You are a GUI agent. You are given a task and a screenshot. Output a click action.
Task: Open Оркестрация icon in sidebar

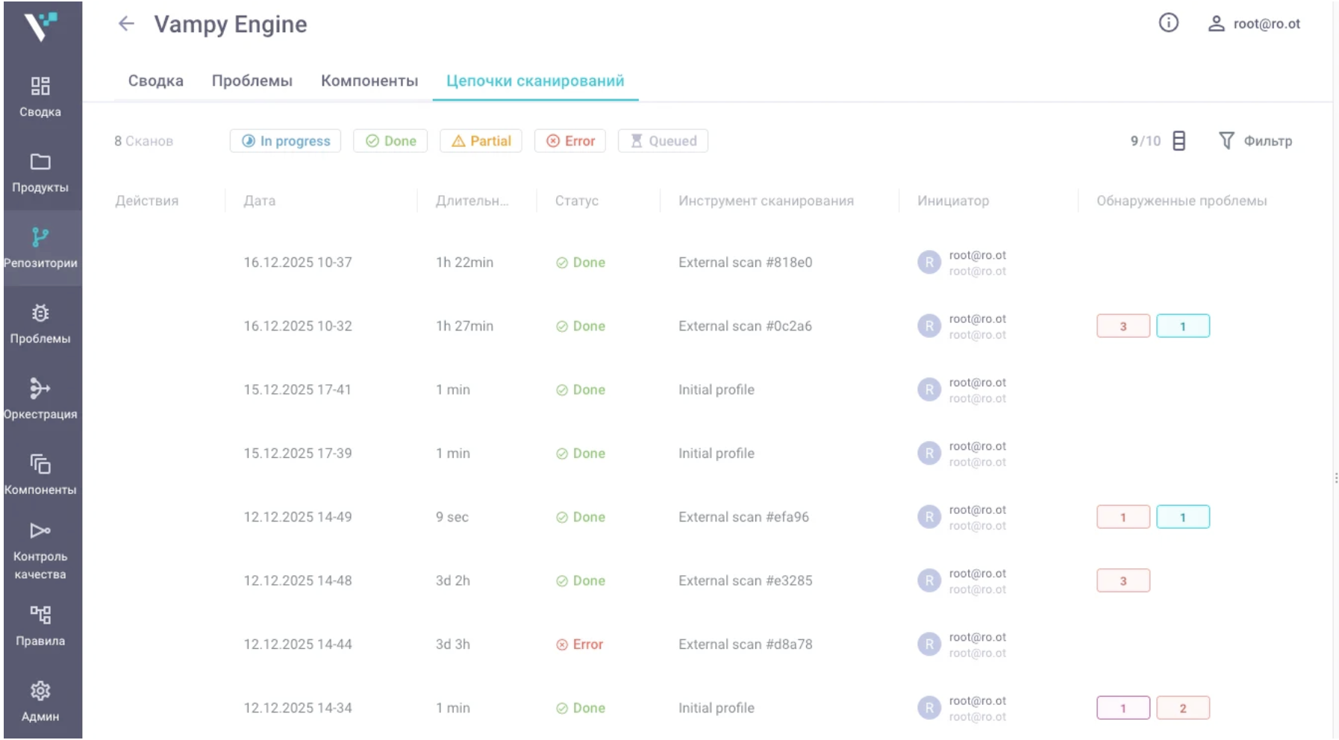point(40,389)
